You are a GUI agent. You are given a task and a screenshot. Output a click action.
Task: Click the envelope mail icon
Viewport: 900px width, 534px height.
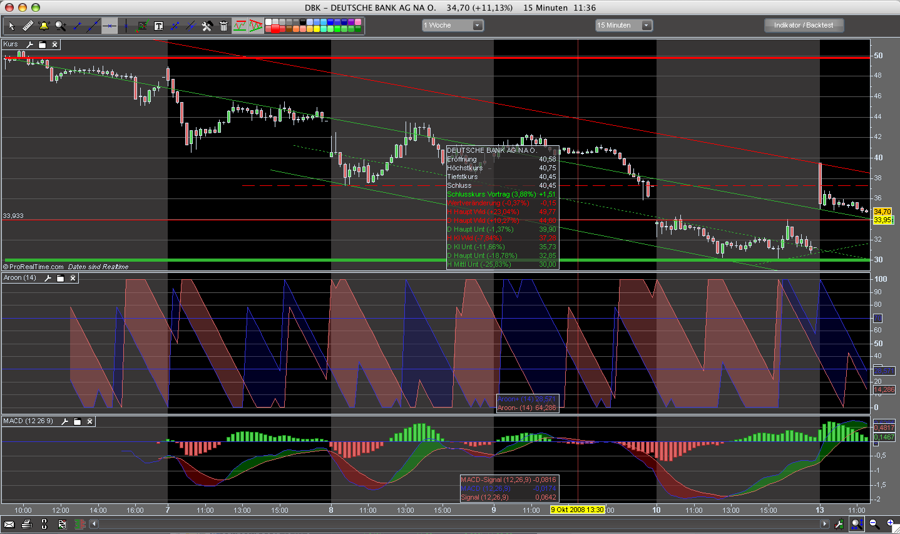[x=9, y=524]
